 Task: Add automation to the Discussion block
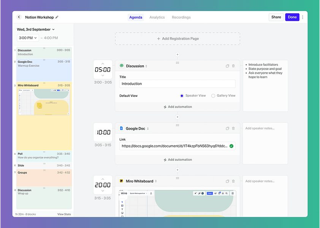point(177,107)
